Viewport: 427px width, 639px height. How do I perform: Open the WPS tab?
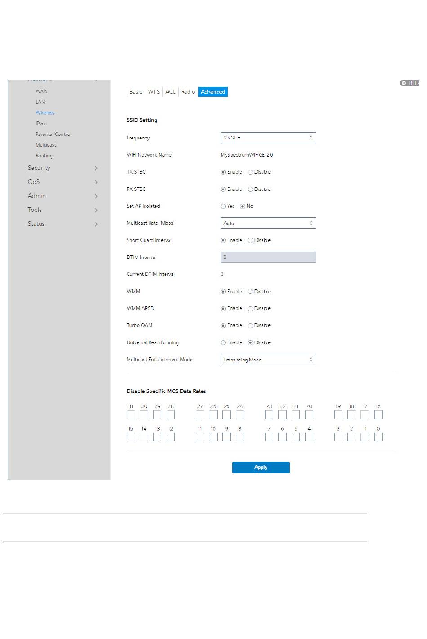(x=154, y=92)
